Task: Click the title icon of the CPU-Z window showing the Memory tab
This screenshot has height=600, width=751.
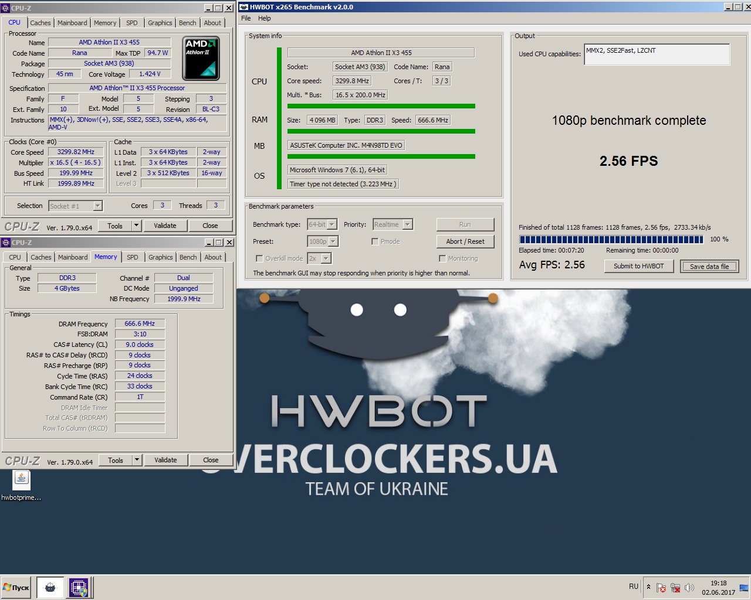Action: pyautogui.click(x=6, y=243)
